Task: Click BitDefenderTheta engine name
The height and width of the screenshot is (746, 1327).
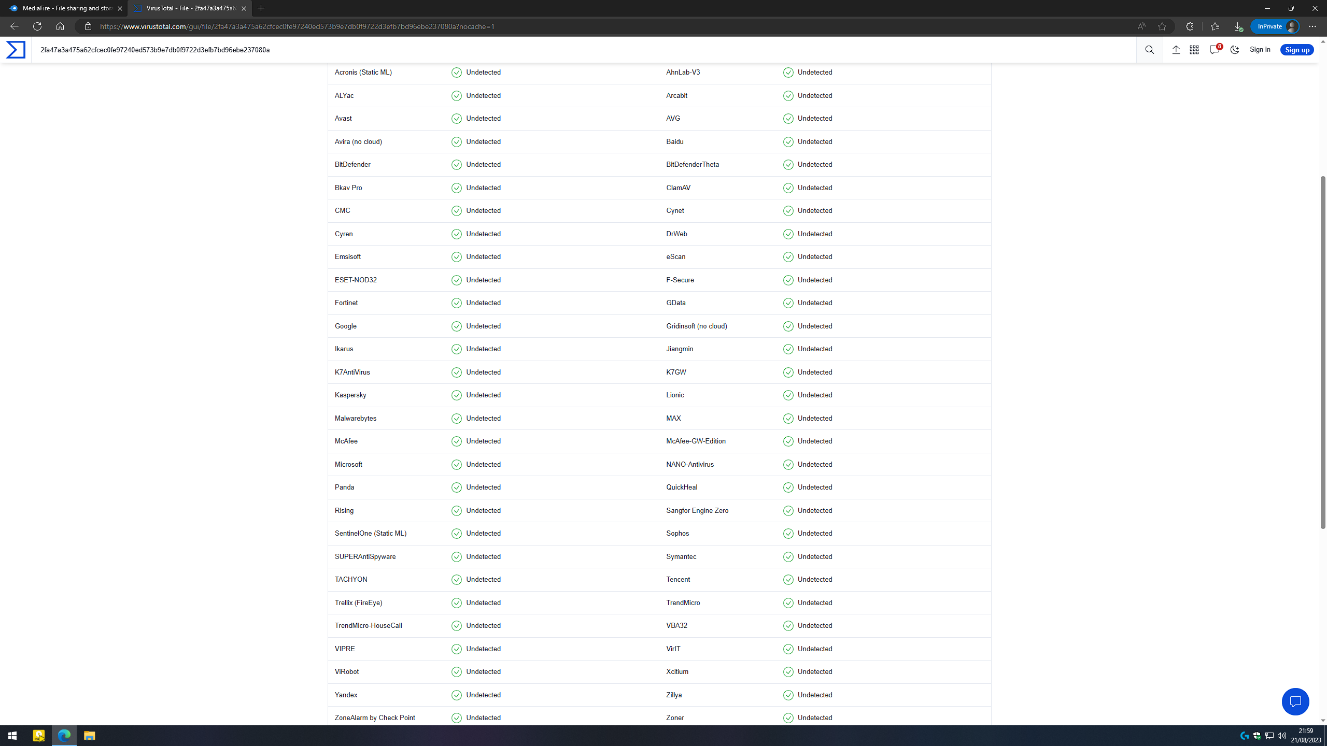Action: (693, 164)
